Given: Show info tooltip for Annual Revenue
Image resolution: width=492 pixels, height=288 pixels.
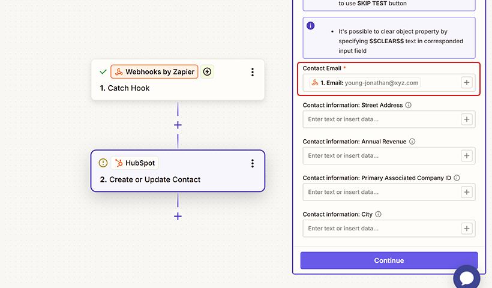Looking at the screenshot, I should point(412,142).
